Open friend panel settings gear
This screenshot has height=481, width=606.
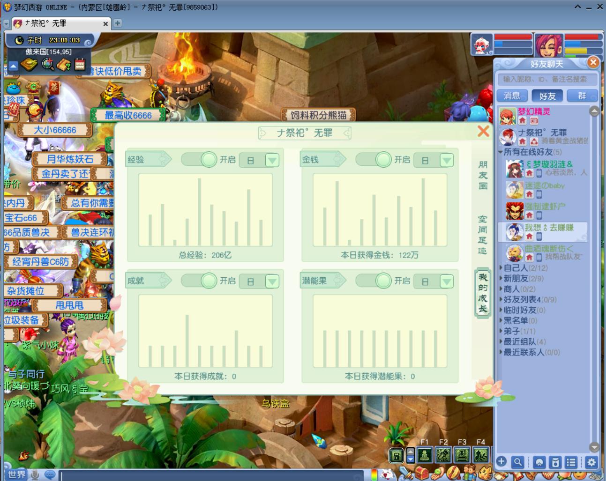(x=591, y=462)
